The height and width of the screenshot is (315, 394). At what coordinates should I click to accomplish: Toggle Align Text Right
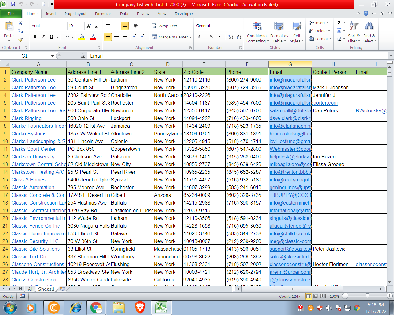click(125, 37)
